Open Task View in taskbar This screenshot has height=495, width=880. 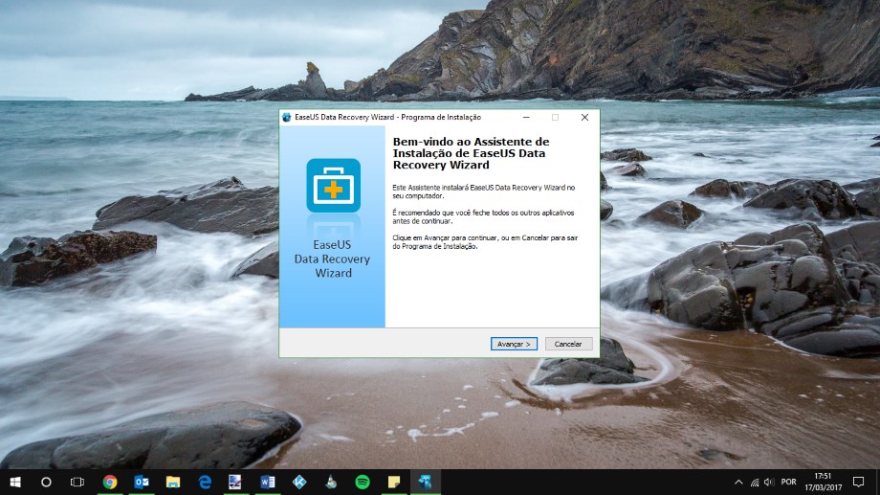(77, 482)
